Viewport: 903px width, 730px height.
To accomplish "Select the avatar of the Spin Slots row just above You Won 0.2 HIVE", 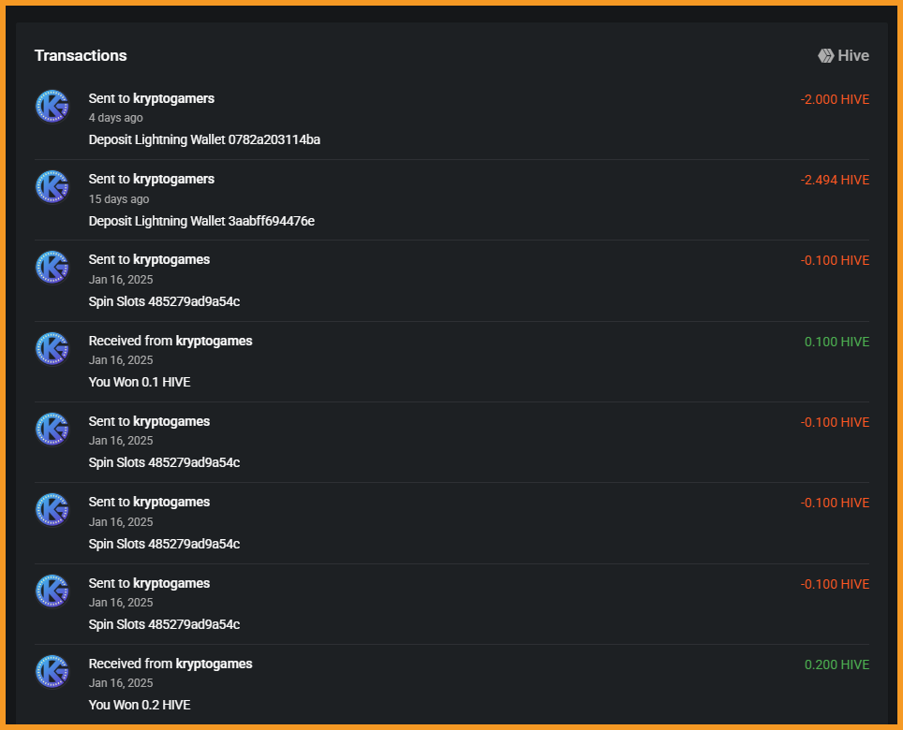I will pyautogui.click(x=52, y=591).
